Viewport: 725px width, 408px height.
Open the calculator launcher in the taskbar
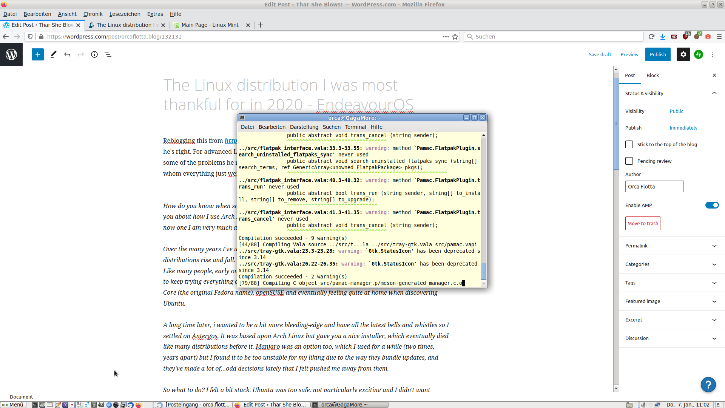pyautogui.click(x=94, y=405)
